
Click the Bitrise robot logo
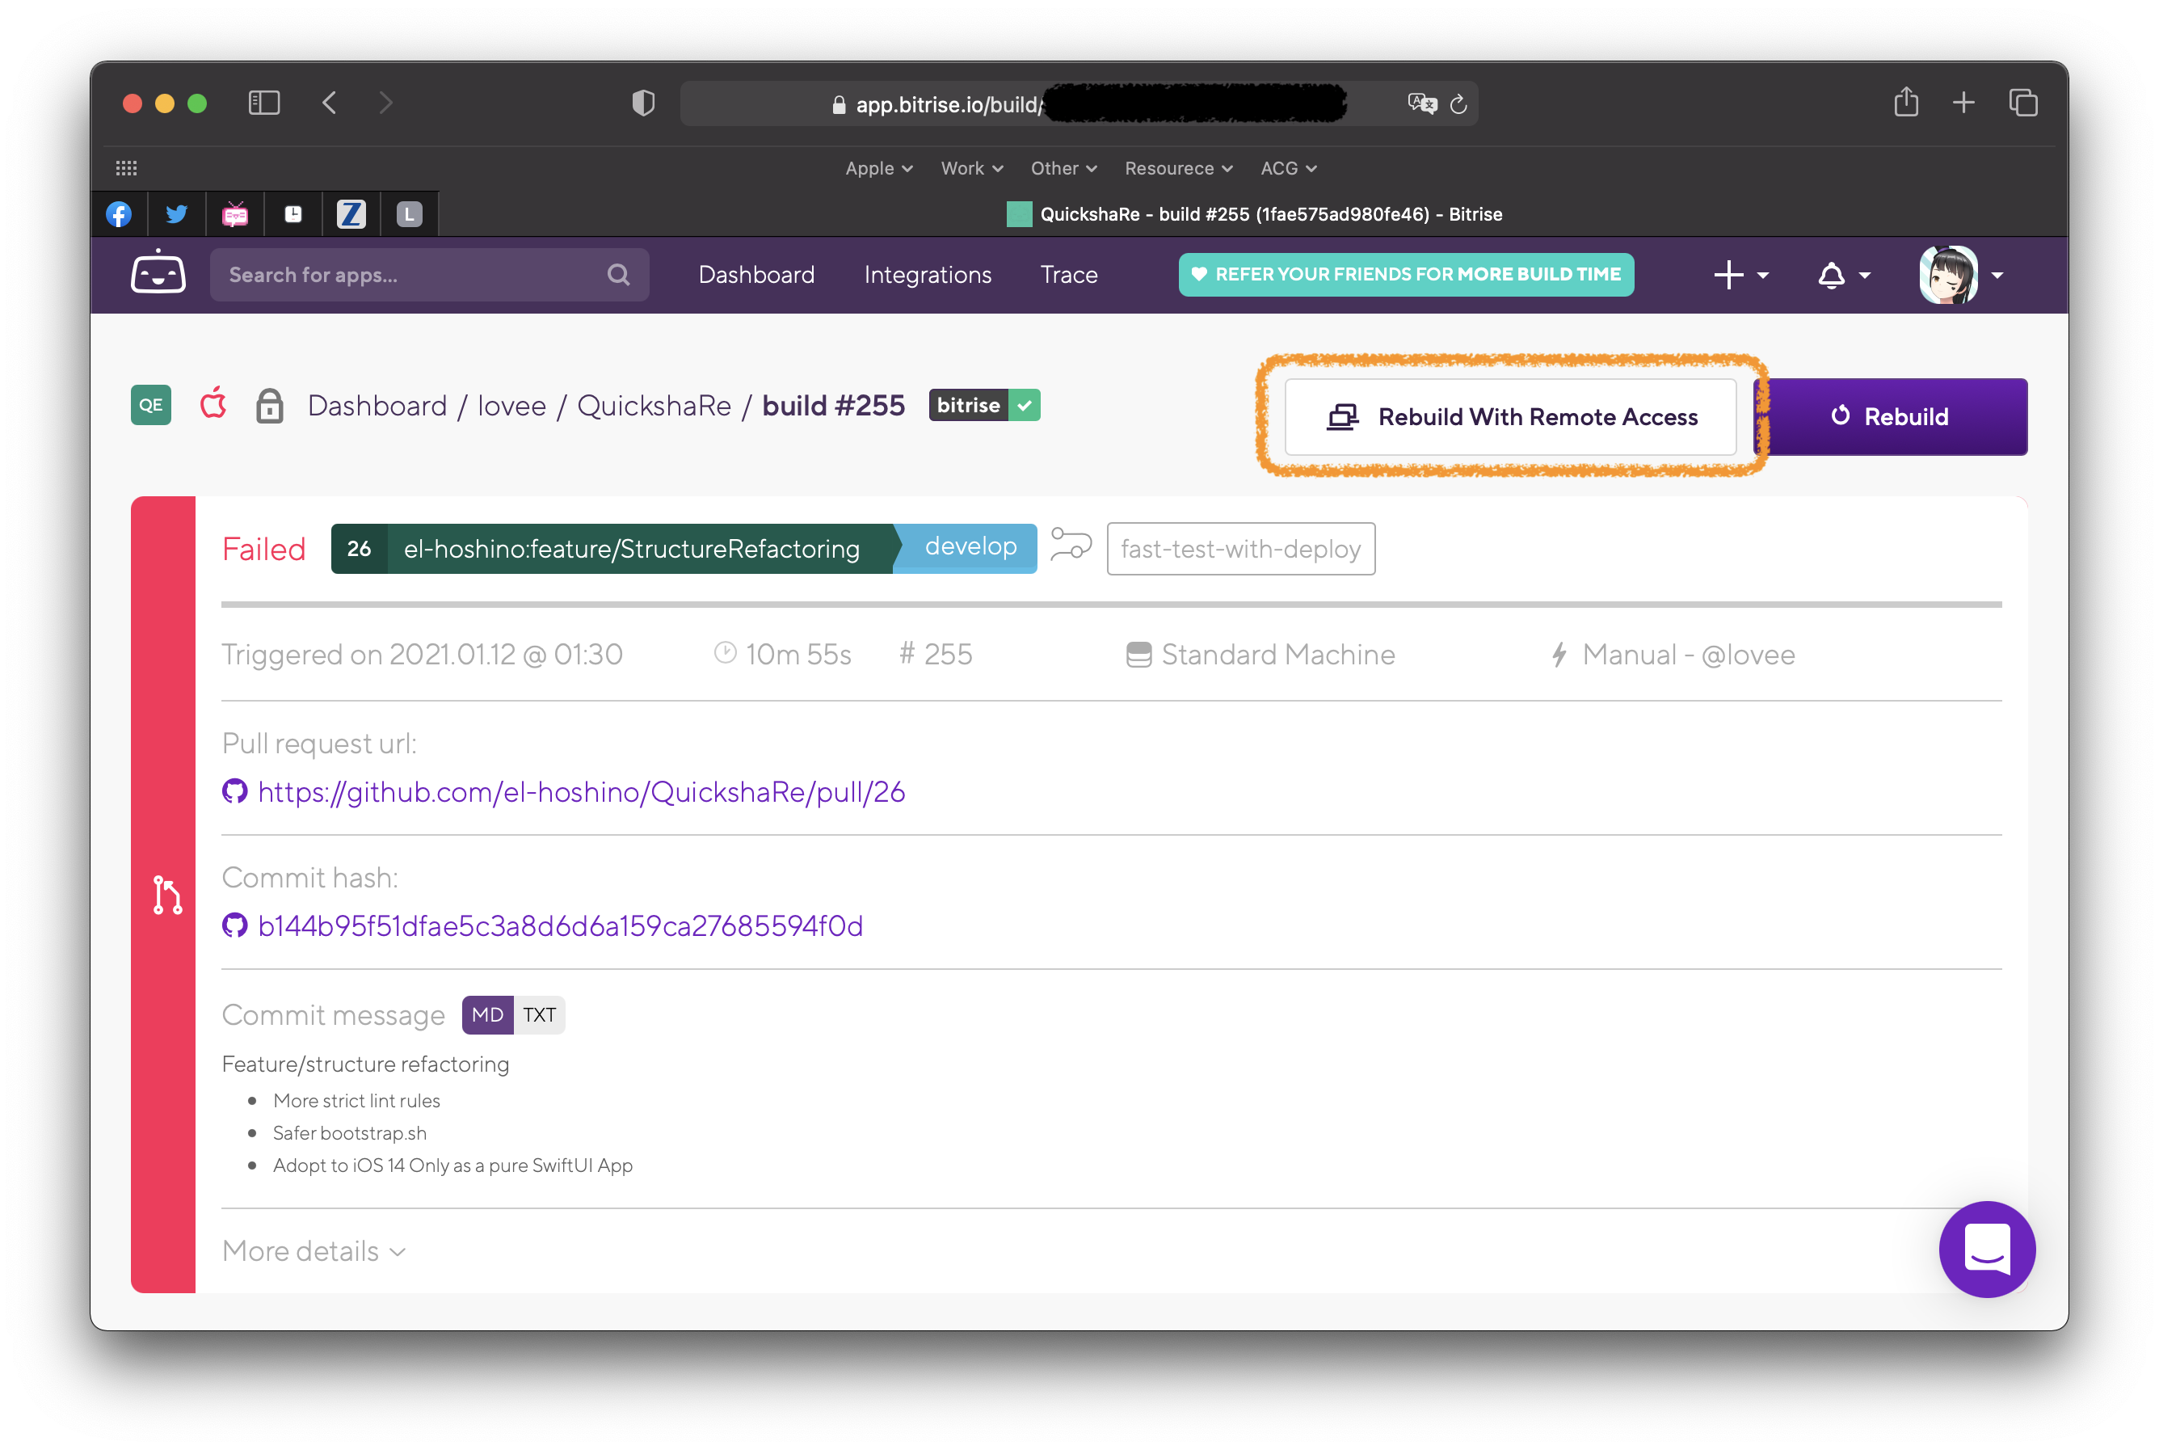[158, 274]
